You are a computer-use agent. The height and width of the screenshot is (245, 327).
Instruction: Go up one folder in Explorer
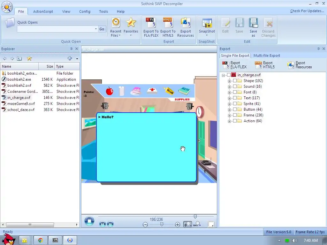coord(19,59)
